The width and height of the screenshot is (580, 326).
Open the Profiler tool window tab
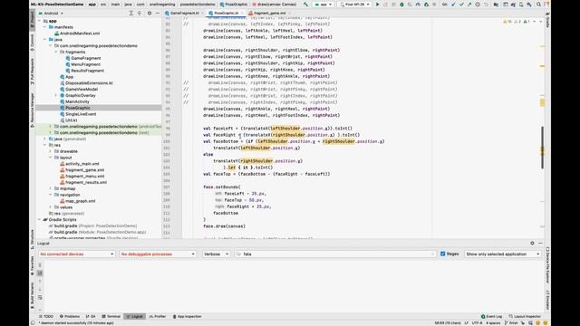point(158,316)
